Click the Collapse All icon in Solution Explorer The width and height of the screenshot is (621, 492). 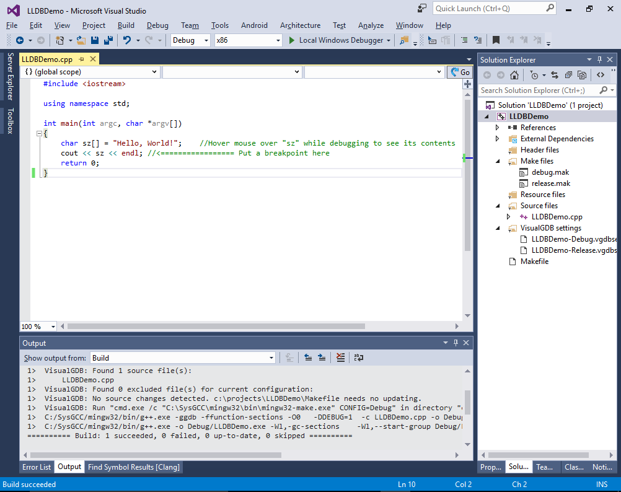pyautogui.click(x=568, y=75)
